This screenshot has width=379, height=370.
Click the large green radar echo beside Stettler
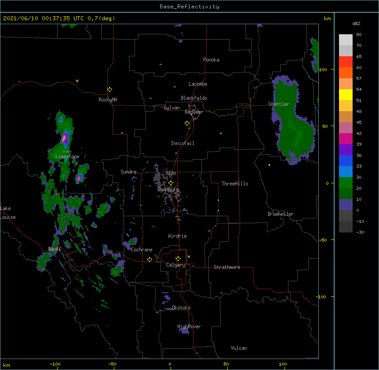[293, 121]
